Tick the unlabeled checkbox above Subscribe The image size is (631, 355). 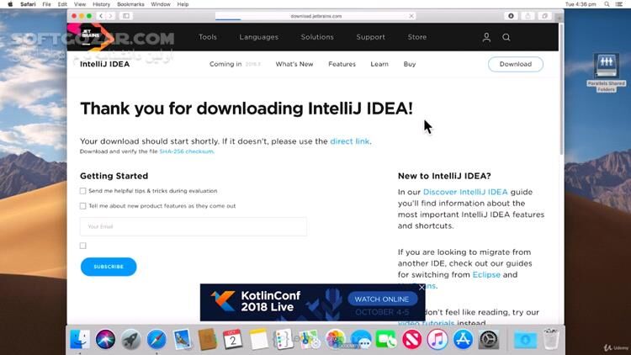tap(83, 246)
